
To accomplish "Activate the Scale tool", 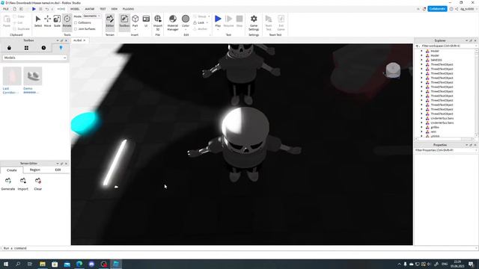I will coord(57,21).
